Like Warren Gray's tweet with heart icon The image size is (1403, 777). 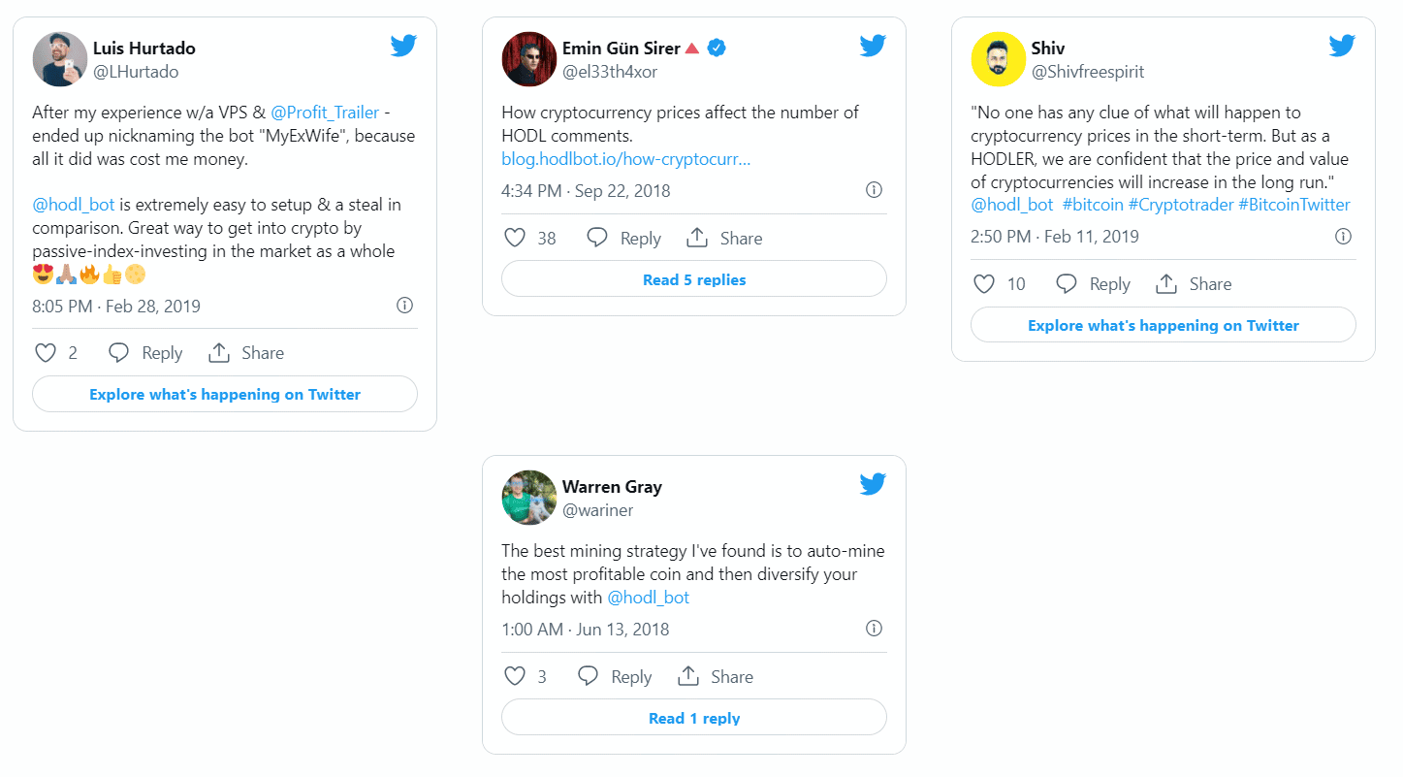click(x=515, y=676)
